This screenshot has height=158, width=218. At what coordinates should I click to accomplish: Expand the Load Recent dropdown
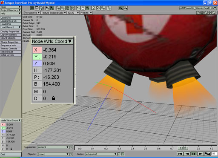point(11,27)
